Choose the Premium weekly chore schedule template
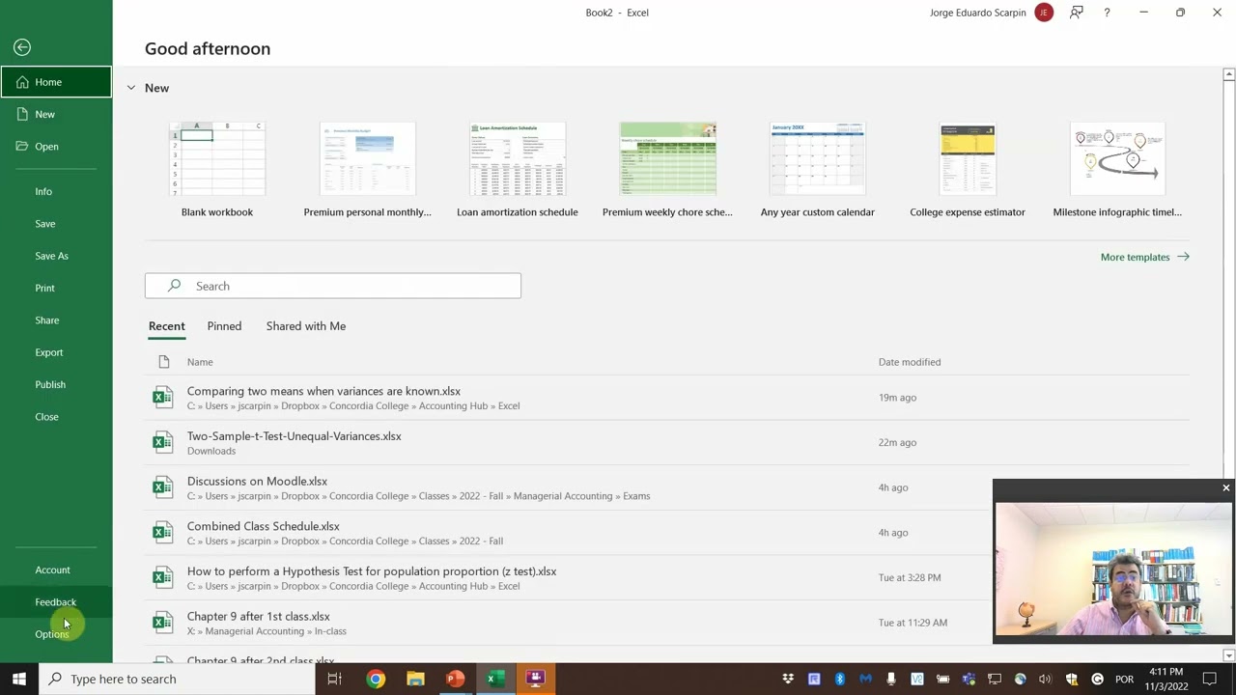Viewport: 1236px width, 695px height. 667,170
